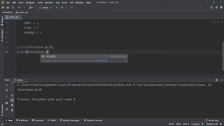Click the Next Tip link
Screen dimensions: 224x126
click(x=104, y=61)
